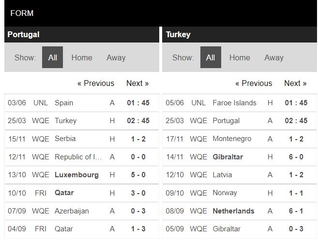Go to Previous page of Portugal matches

pos(96,83)
